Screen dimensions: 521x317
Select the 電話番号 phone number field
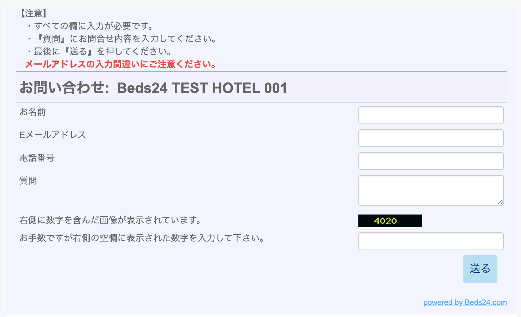pos(431,161)
